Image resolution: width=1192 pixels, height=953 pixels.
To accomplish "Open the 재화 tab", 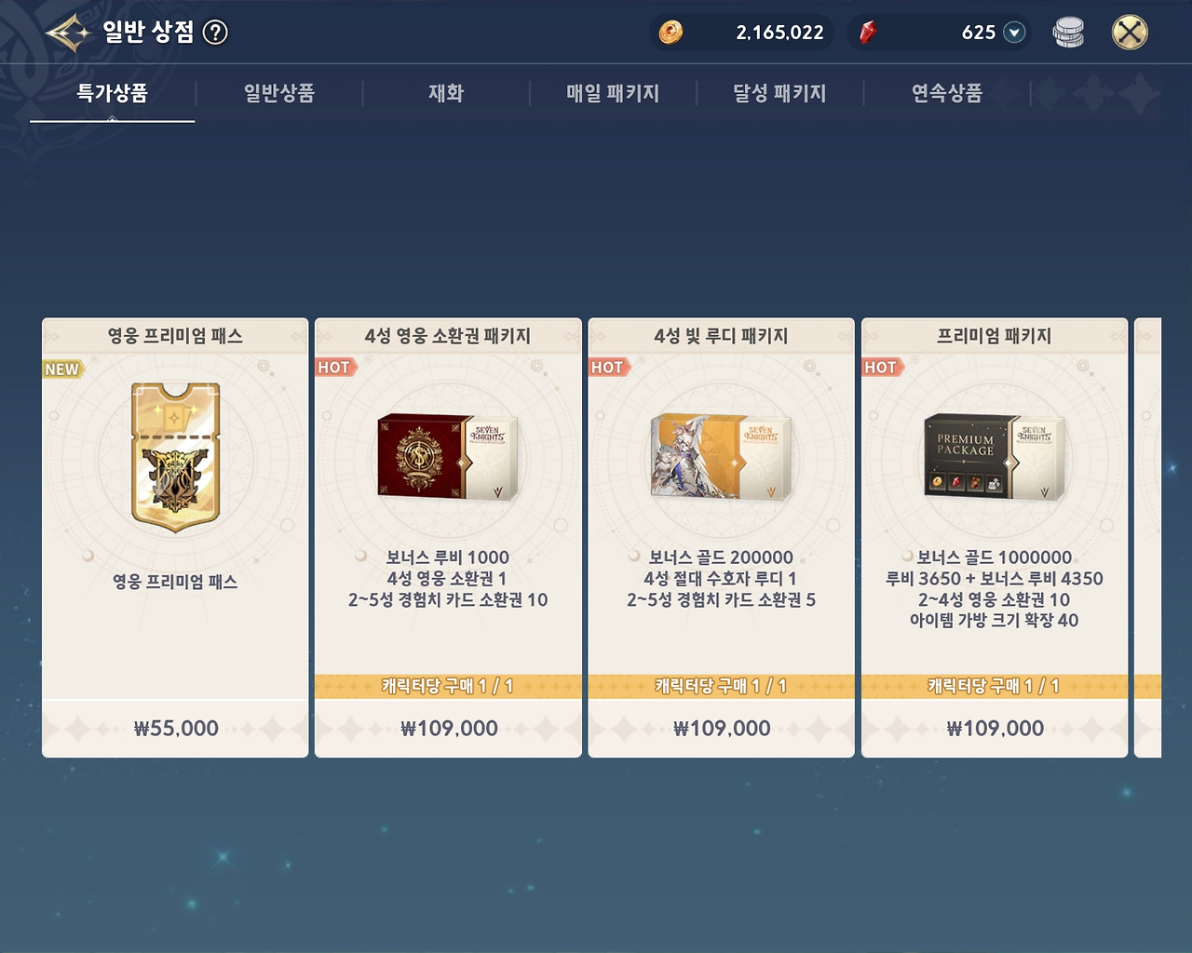I will coord(446,93).
